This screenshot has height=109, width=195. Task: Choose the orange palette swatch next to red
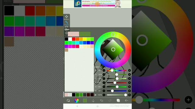click(77, 39)
